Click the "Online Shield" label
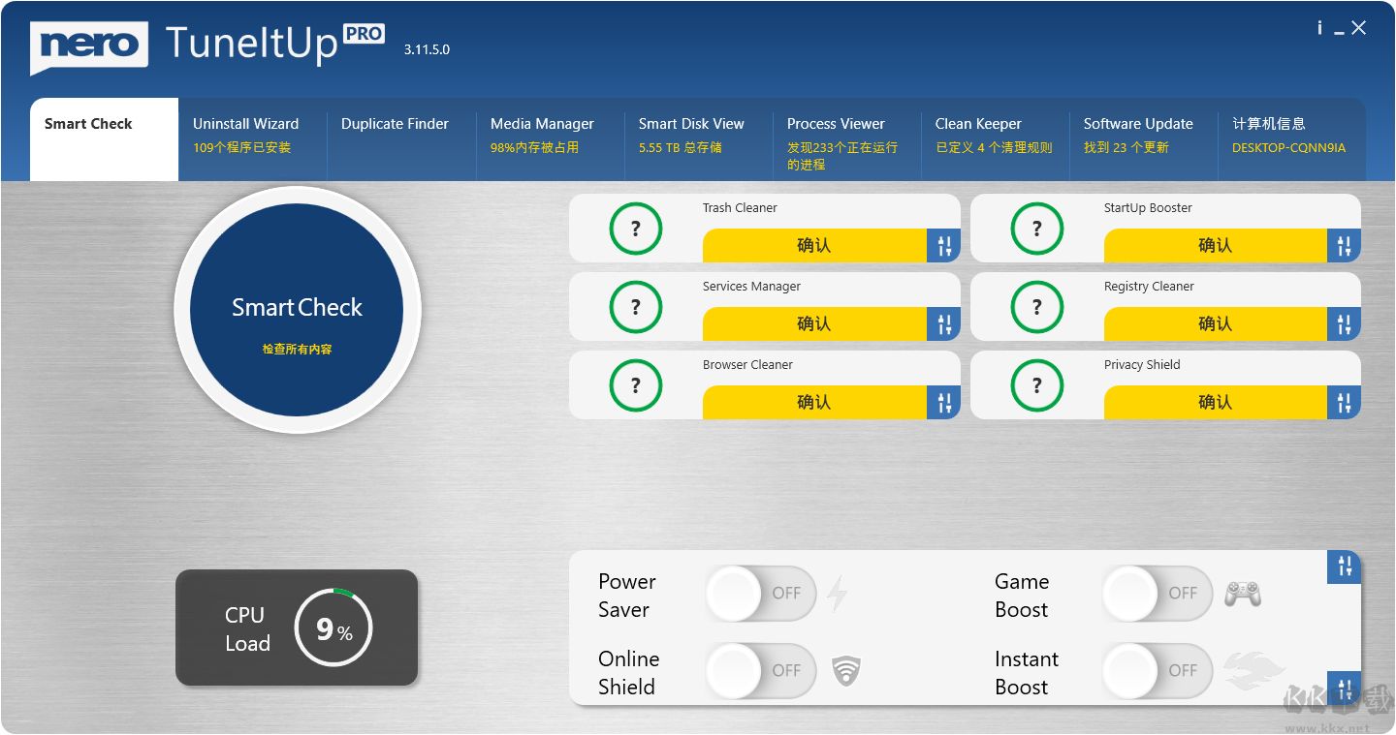 (628, 673)
